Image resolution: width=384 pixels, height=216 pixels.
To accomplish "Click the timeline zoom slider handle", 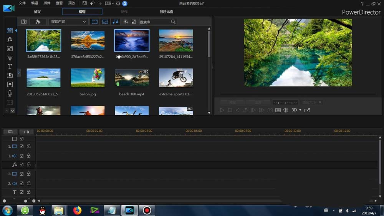I will pos(26,201).
